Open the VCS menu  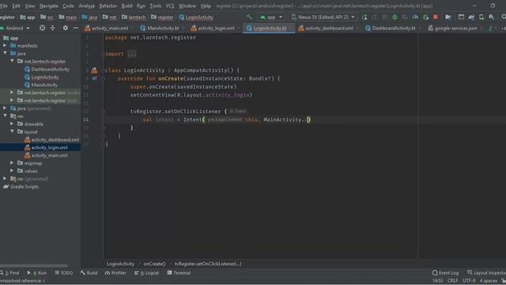tap(170, 6)
